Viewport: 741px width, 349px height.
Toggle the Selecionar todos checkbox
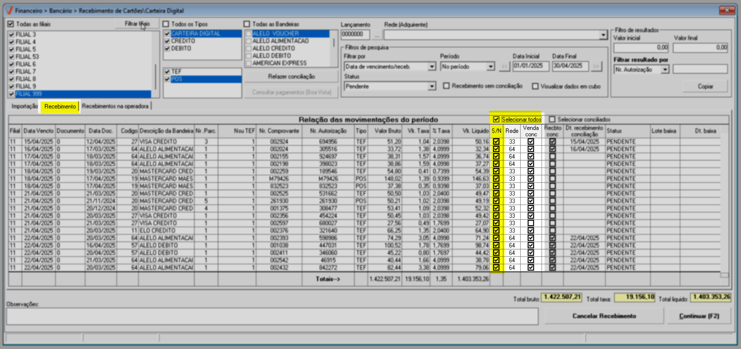point(496,119)
